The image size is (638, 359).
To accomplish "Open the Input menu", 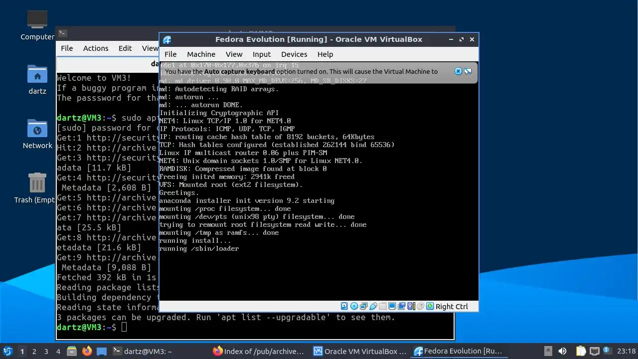I will tap(261, 54).
